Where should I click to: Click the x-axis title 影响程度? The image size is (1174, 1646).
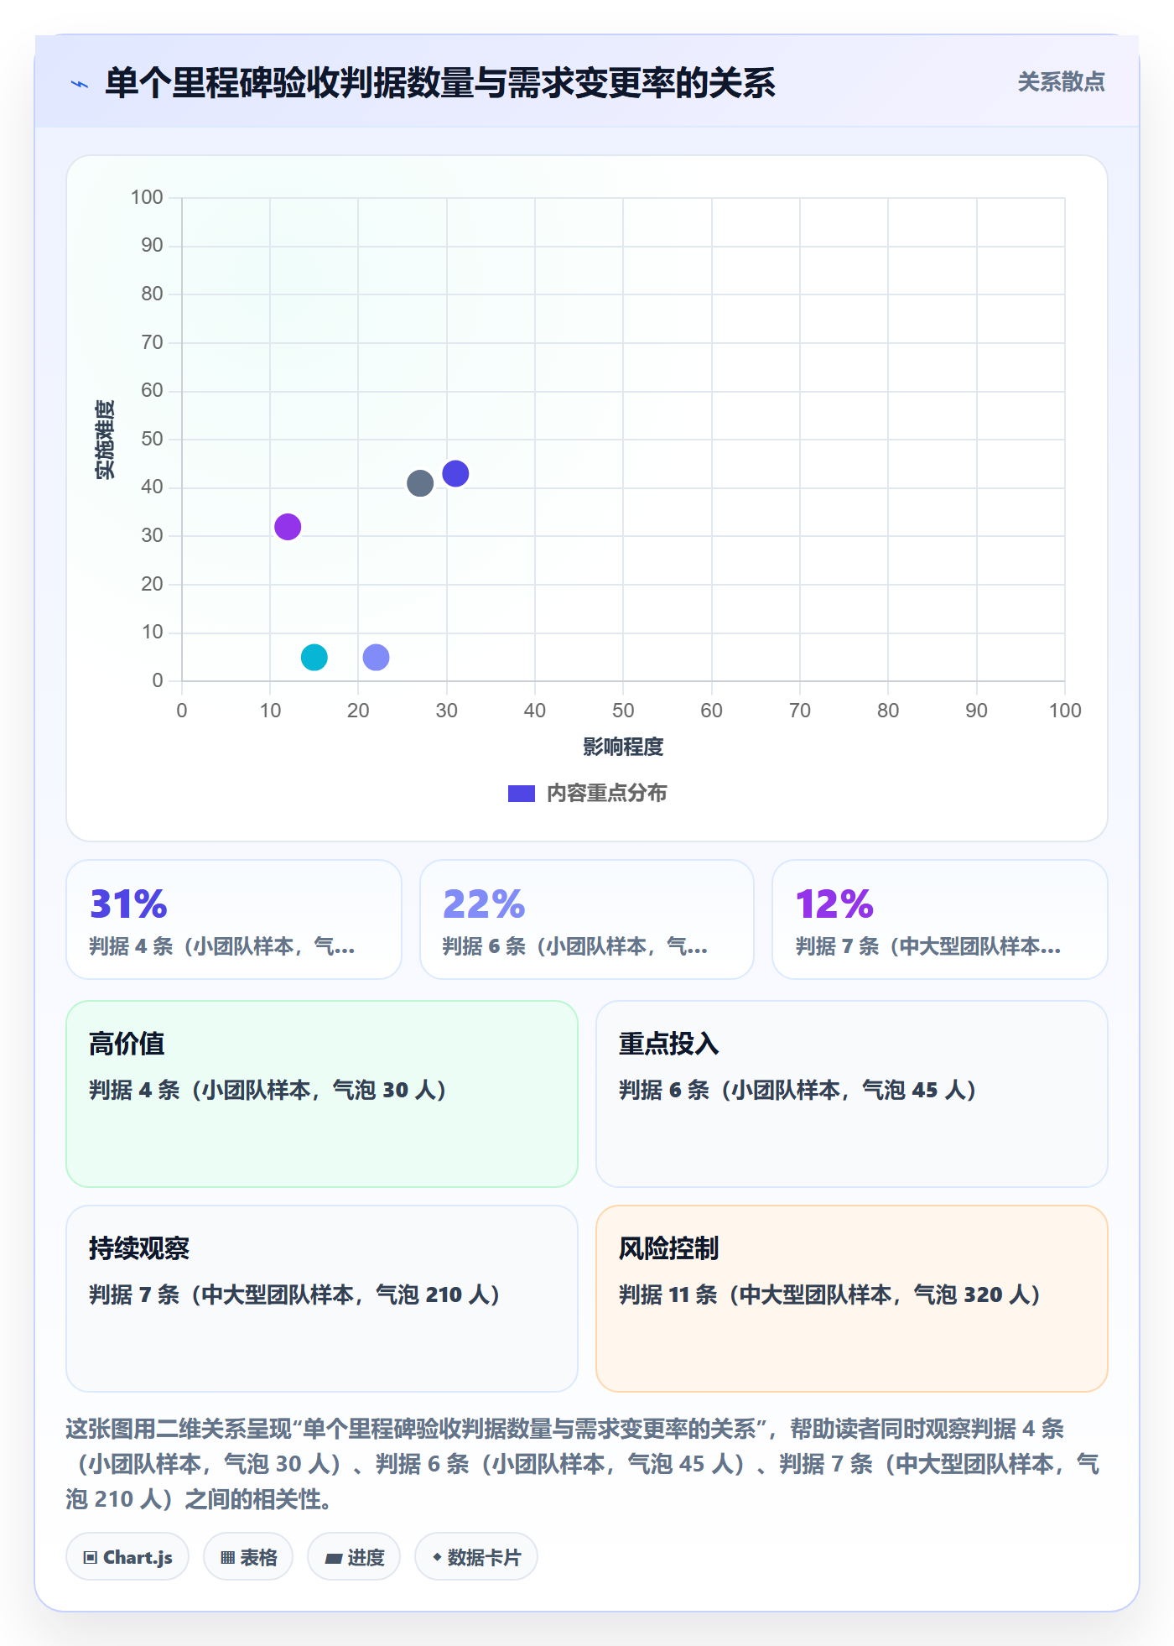(623, 747)
